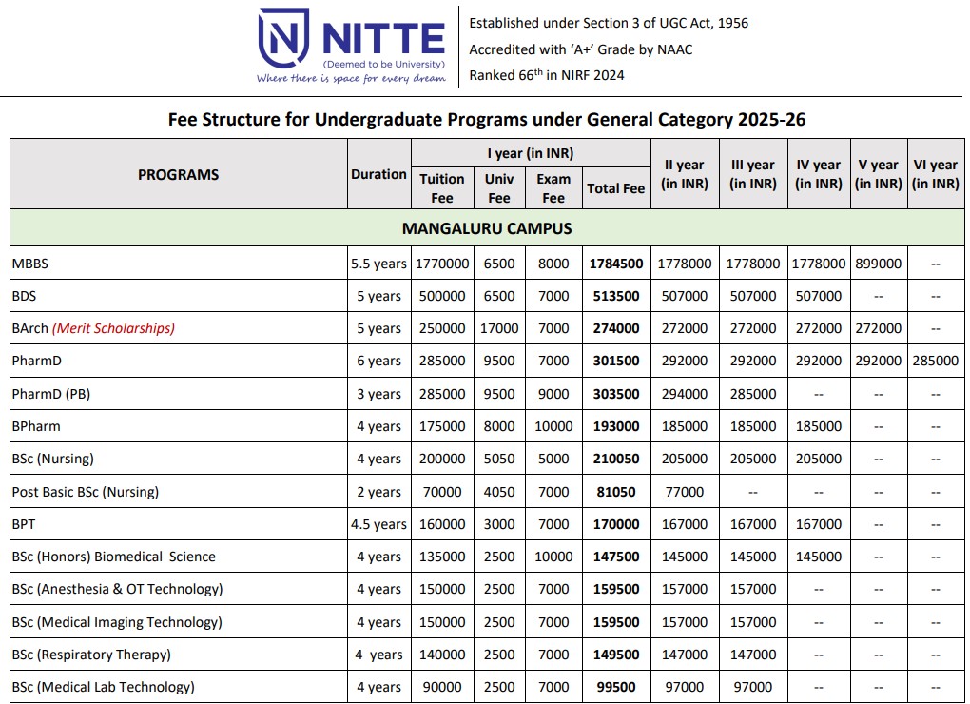This screenshot has width=970, height=704.
Task: Select the MANGALURU CAMPUS section header
Action: click(486, 228)
